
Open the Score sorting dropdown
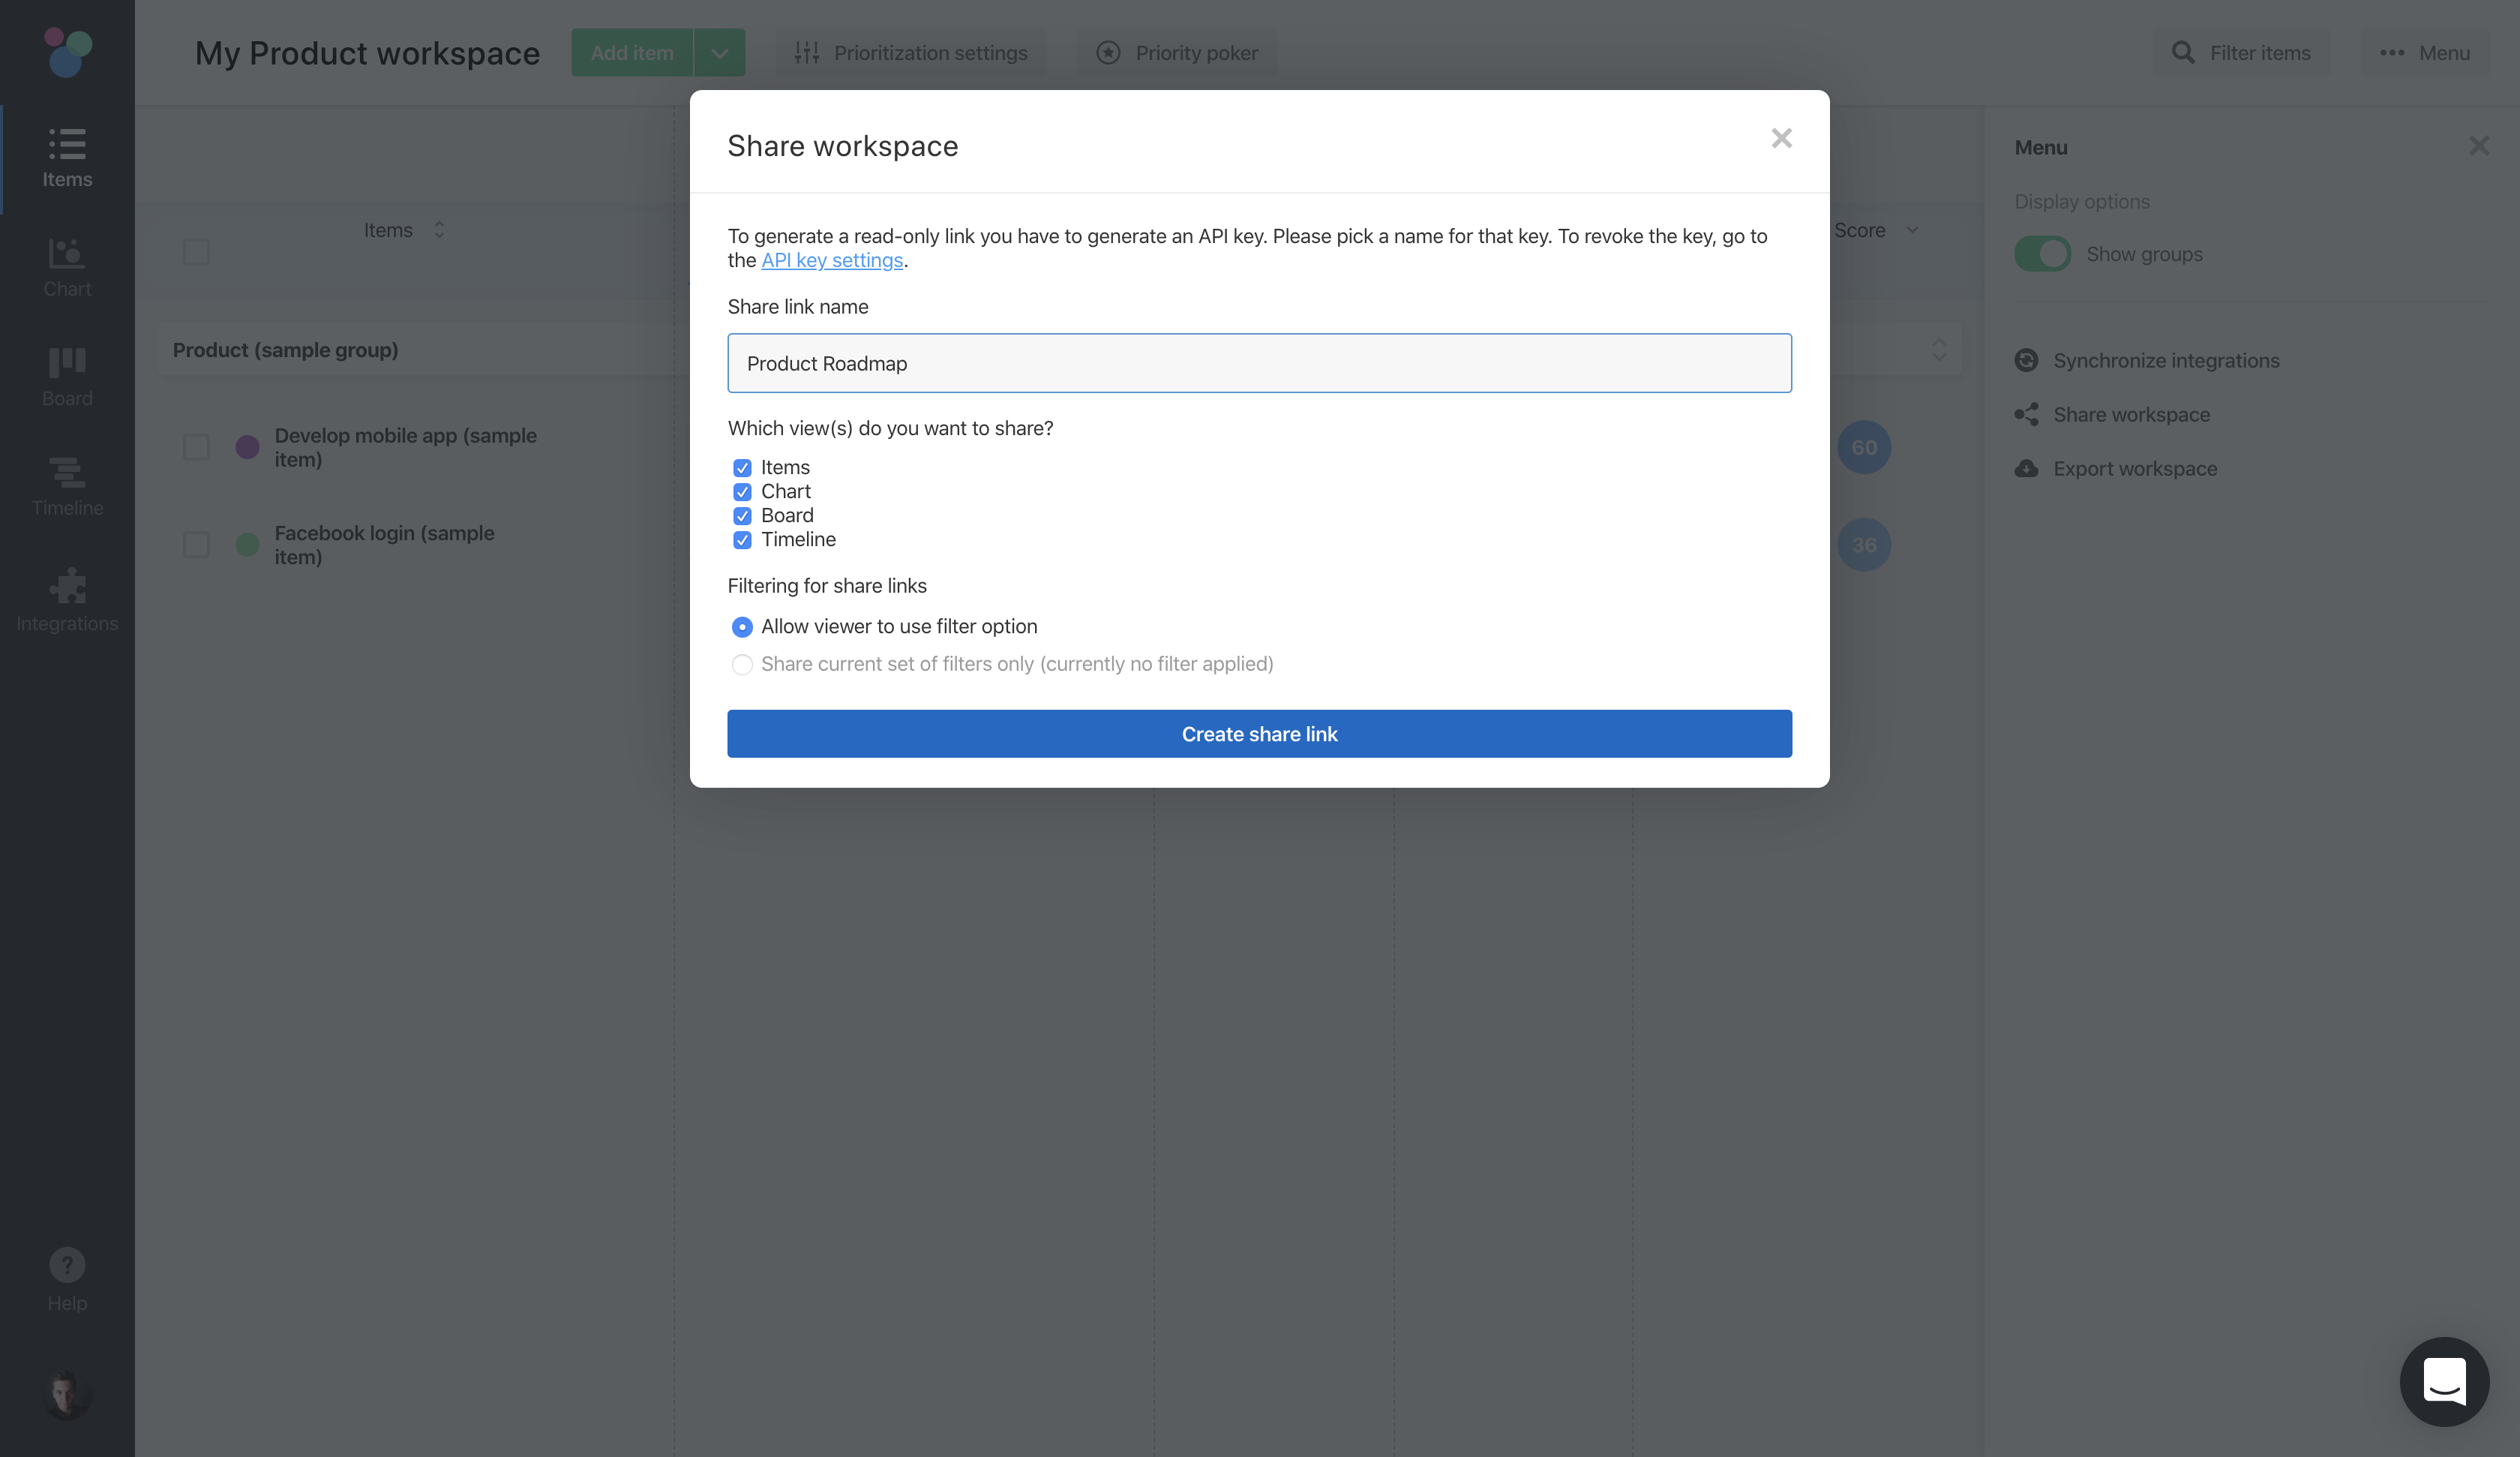point(1913,230)
